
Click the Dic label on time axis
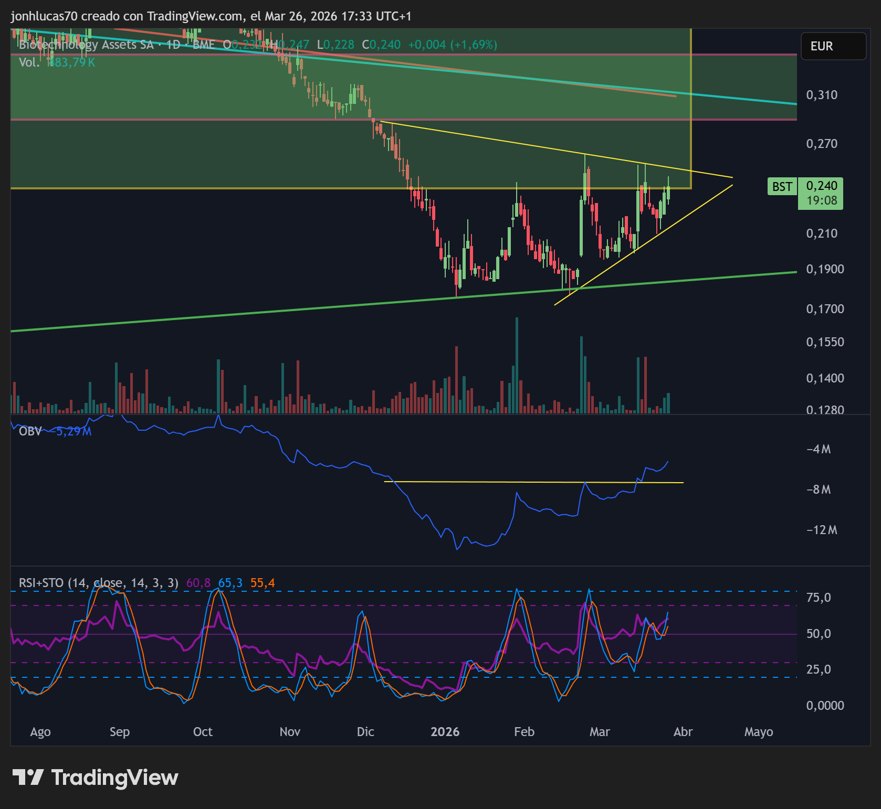[x=365, y=732]
